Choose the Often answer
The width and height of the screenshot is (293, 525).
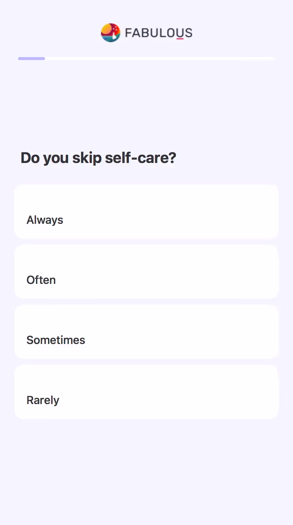click(x=146, y=272)
